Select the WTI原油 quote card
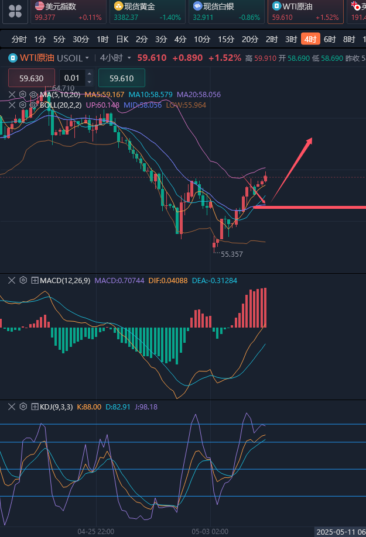The height and width of the screenshot is (537, 366). coord(306,12)
